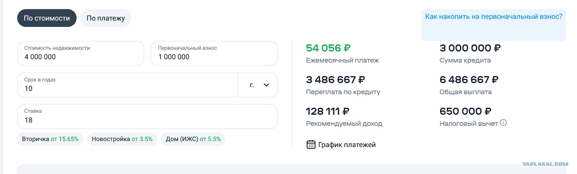Screen dimensions: 577x174
Task: Select the 'Новостройка от 3.5%' rate chip
Action: click(122, 139)
